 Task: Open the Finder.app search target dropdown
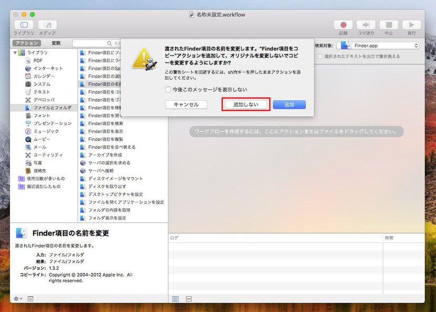(378, 45)
